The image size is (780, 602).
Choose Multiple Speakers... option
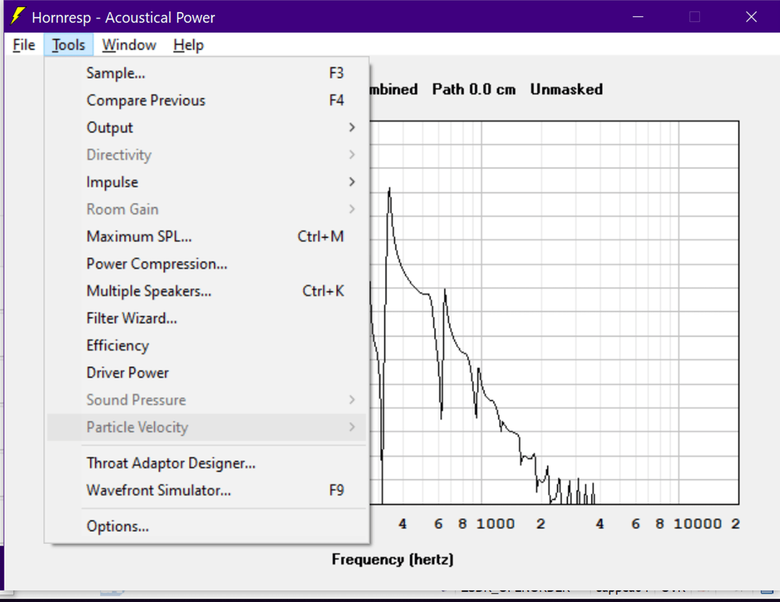point(207,291)
